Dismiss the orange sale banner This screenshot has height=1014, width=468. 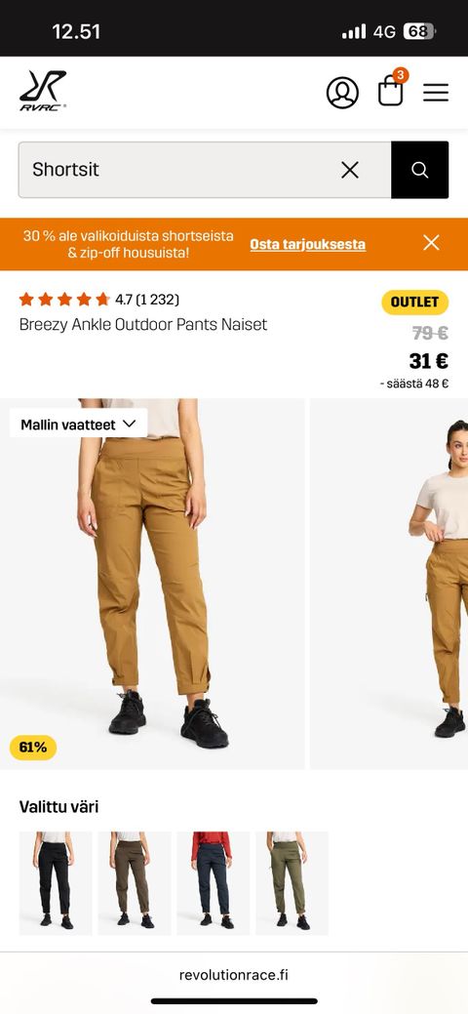tap(431, 243)
